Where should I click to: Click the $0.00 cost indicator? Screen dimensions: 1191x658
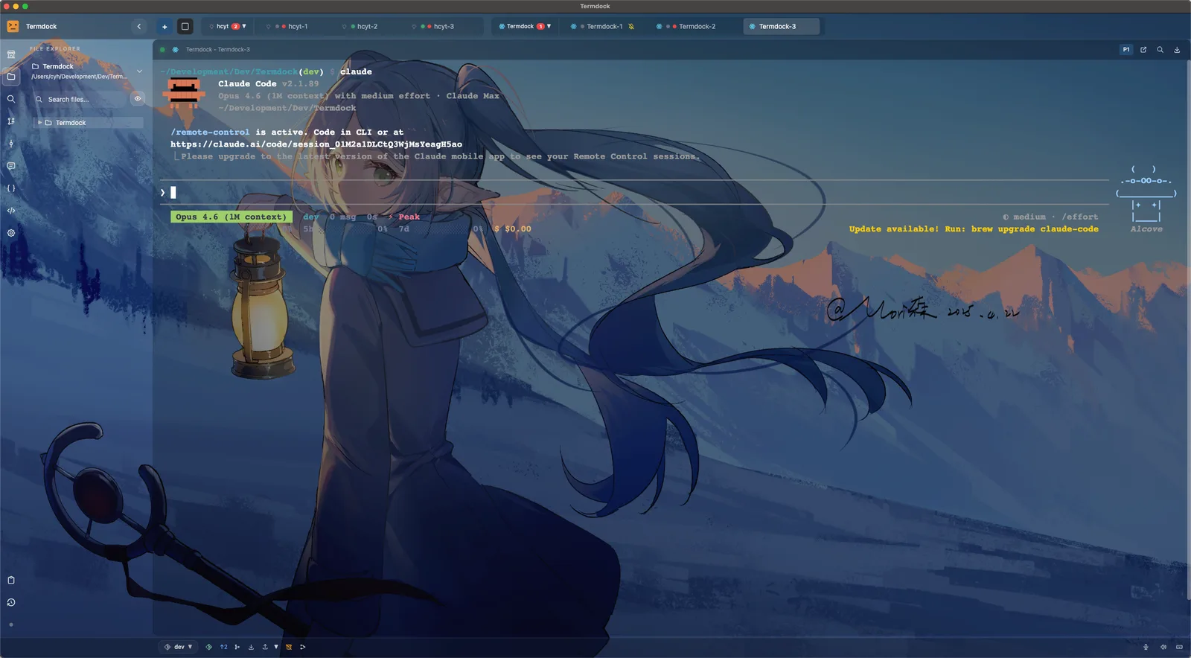click(x=518, y=229)
